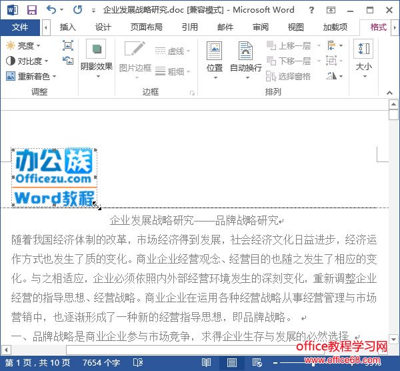
Task: Open the align objects dropdown icon
Action: click(335, 45)
